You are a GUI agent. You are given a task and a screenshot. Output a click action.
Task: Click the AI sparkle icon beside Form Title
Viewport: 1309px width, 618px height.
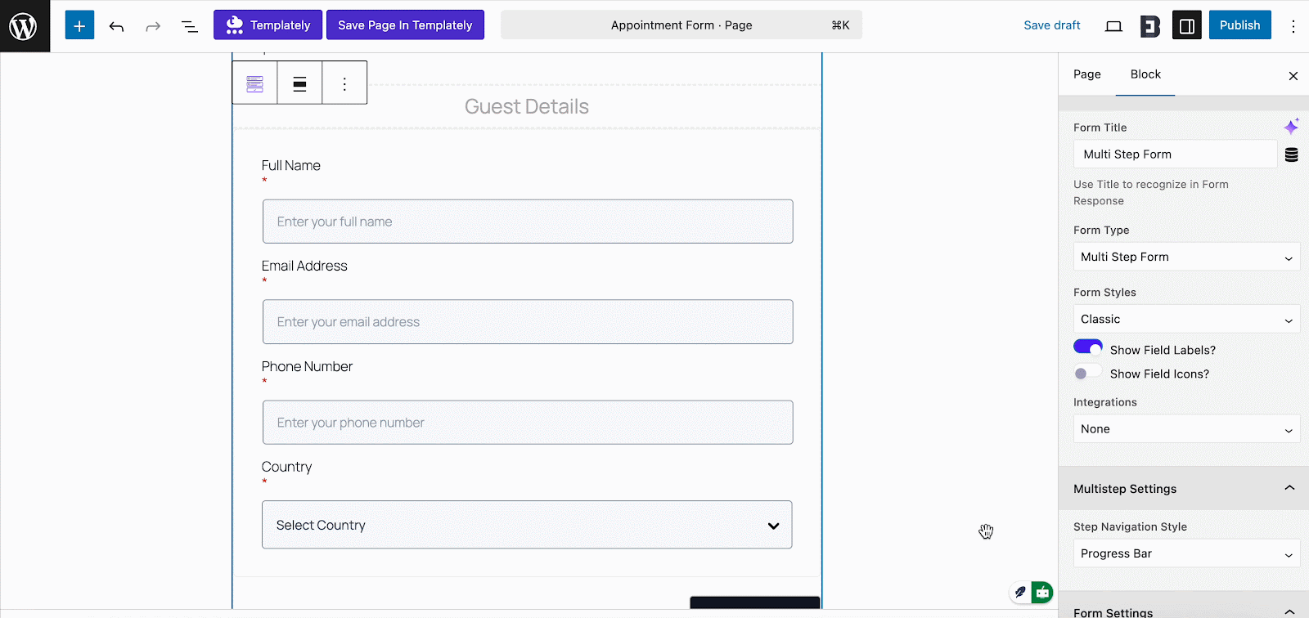[1291, 127]
